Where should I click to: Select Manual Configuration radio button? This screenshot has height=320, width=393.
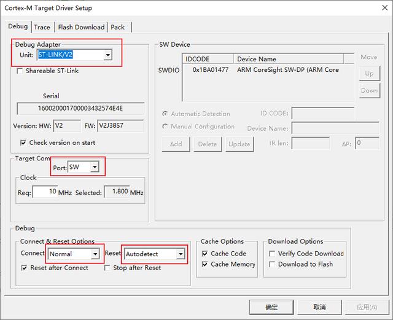coord(165,127)
